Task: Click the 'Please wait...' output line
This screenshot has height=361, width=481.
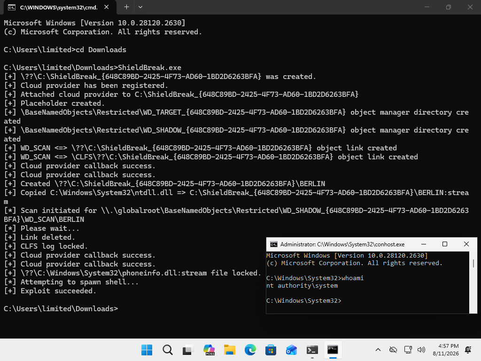Action: [41, 228]
